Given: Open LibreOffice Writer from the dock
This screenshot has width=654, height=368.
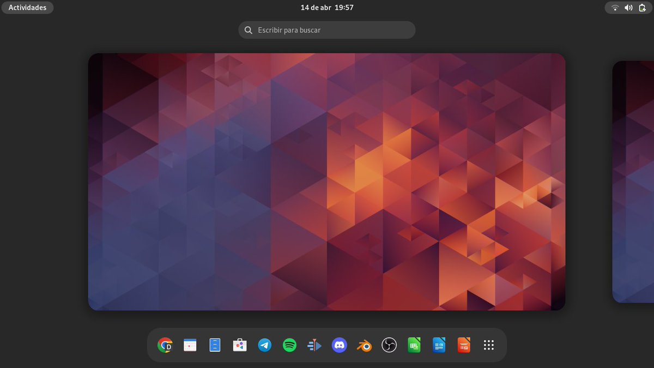Looking at the screenshot, I should (x=439, y=345).
